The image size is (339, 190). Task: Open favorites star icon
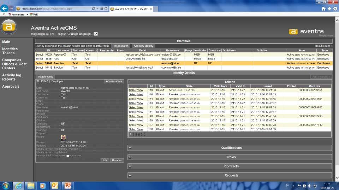(x=329, y=8)
